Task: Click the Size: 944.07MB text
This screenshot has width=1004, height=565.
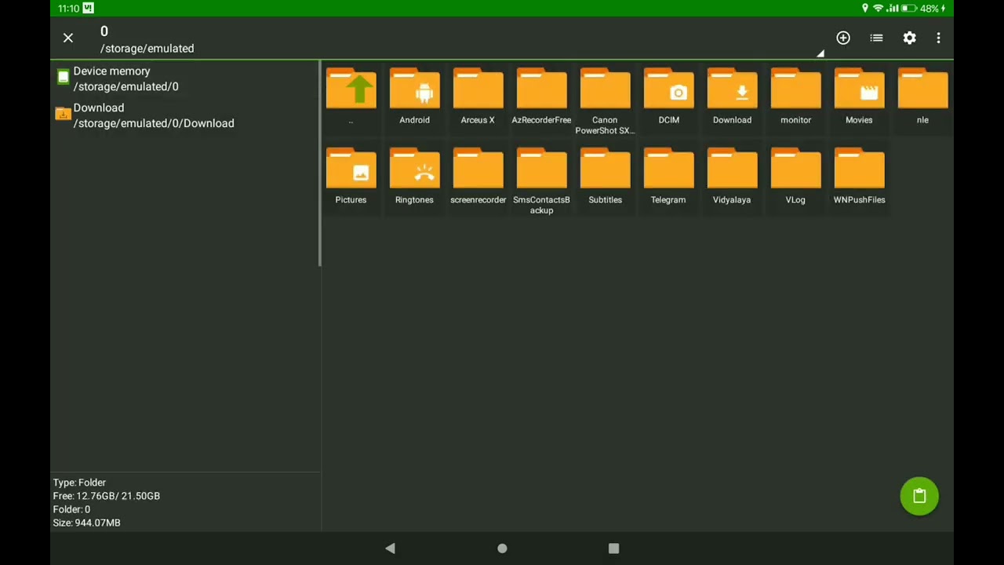Action: coord(86,523)
